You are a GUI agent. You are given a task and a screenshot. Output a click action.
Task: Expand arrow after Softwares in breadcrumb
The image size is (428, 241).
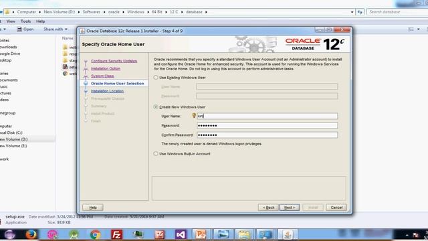pyautogui.click(x=104, y=12)
